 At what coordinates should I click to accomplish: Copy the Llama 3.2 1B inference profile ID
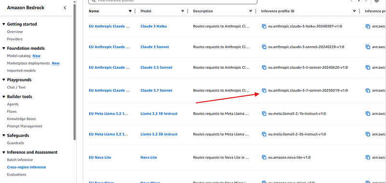[264, 114]
